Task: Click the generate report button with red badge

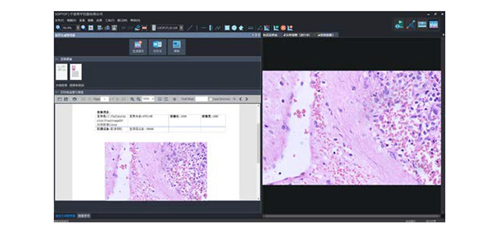Action: 138,47
